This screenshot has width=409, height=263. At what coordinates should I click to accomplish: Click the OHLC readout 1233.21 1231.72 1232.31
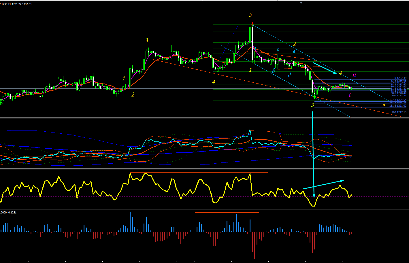click(16, 4)
